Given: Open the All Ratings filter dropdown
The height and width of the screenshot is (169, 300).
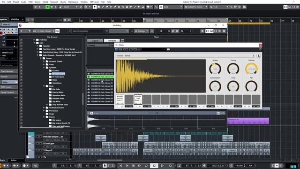Looking at the screenshot, I should [142, 31].
